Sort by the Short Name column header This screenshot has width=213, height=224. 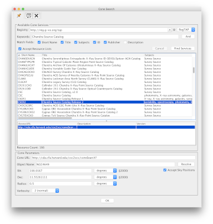point(30,55)
